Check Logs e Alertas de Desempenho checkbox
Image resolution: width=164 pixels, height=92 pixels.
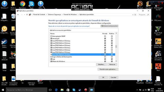click(x=51, y=57)
